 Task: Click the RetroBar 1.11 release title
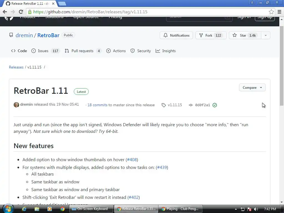point(41,91)
